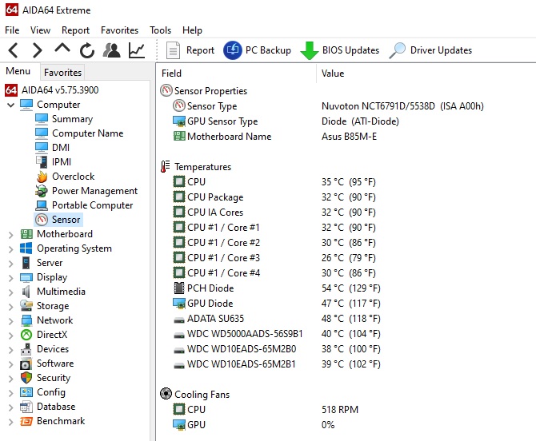
Task: Click the Benchmark tree icon
Action: click(26, 421)
